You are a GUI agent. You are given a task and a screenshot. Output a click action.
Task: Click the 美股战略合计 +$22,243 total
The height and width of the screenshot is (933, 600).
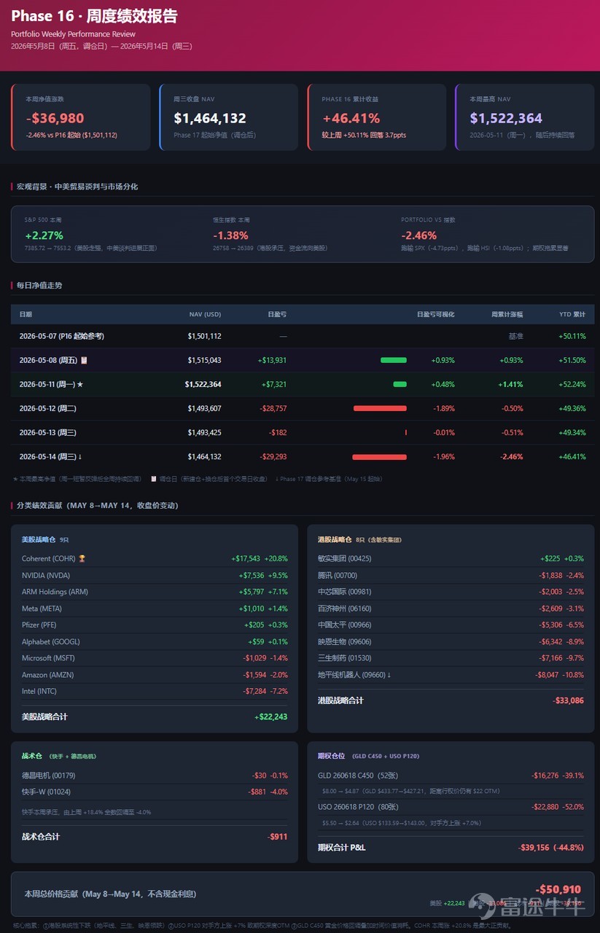coord(270,717)
